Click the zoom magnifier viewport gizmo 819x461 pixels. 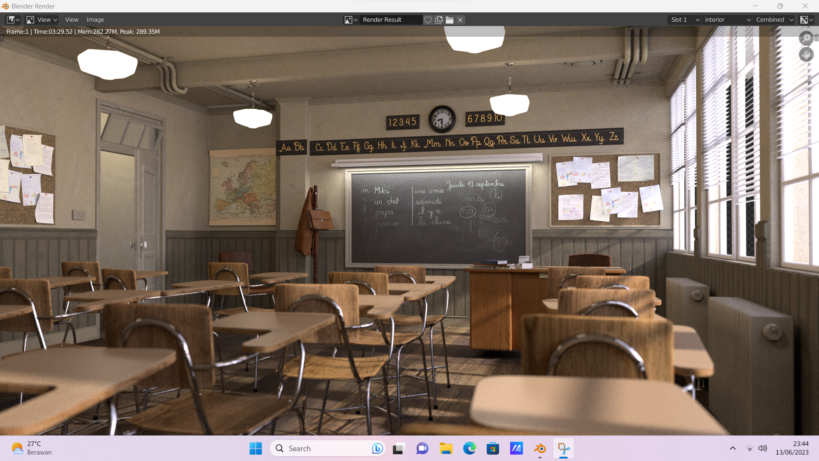[x=806, y=38]
